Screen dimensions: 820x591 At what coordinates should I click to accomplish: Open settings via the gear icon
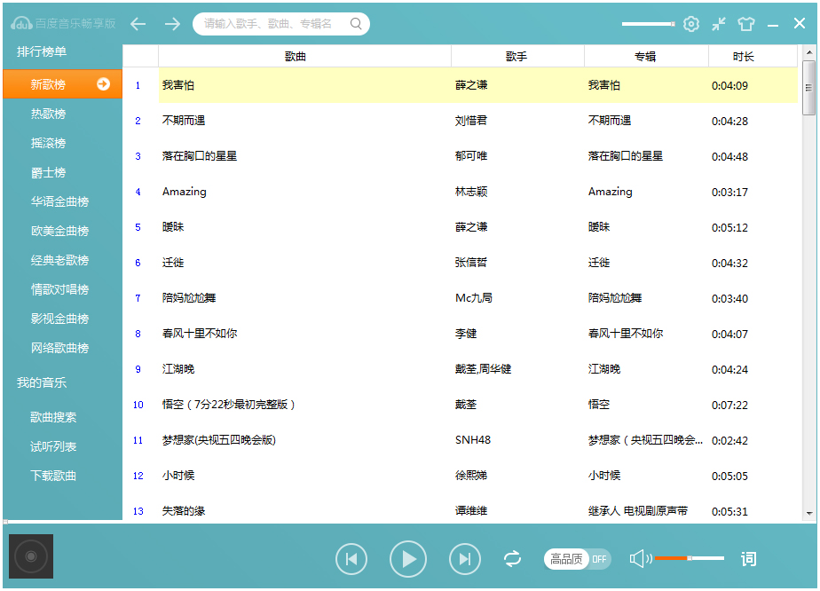click(x=691, y=24)
